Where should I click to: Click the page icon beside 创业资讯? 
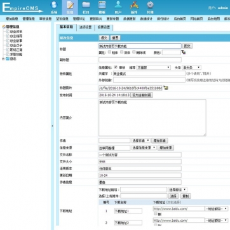[x=8, y=31]
